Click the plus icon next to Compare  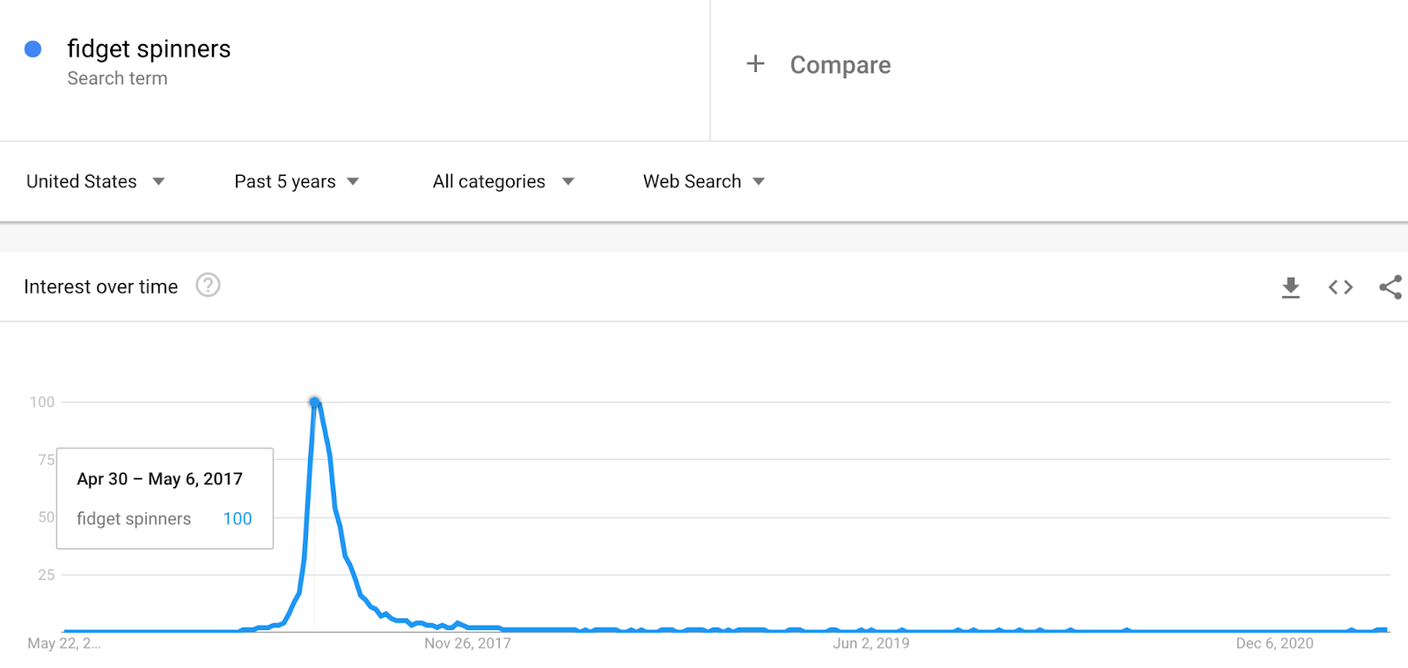point(755,63)
